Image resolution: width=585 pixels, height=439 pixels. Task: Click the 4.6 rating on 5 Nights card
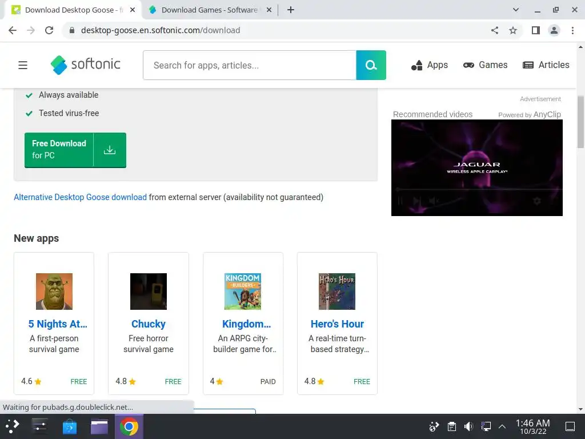pos(31,381)
